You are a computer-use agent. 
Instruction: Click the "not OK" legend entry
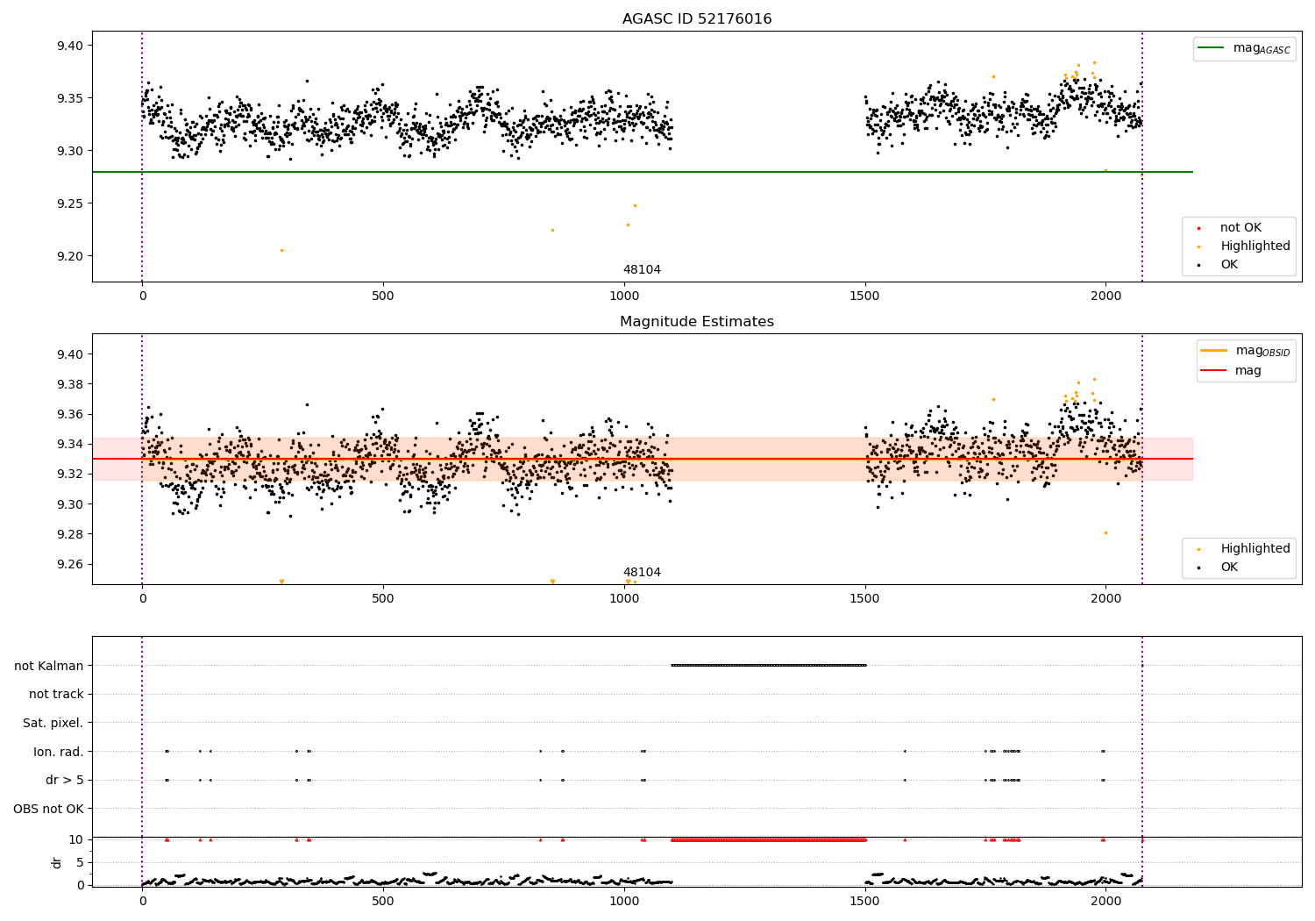tap(1240, 228)
